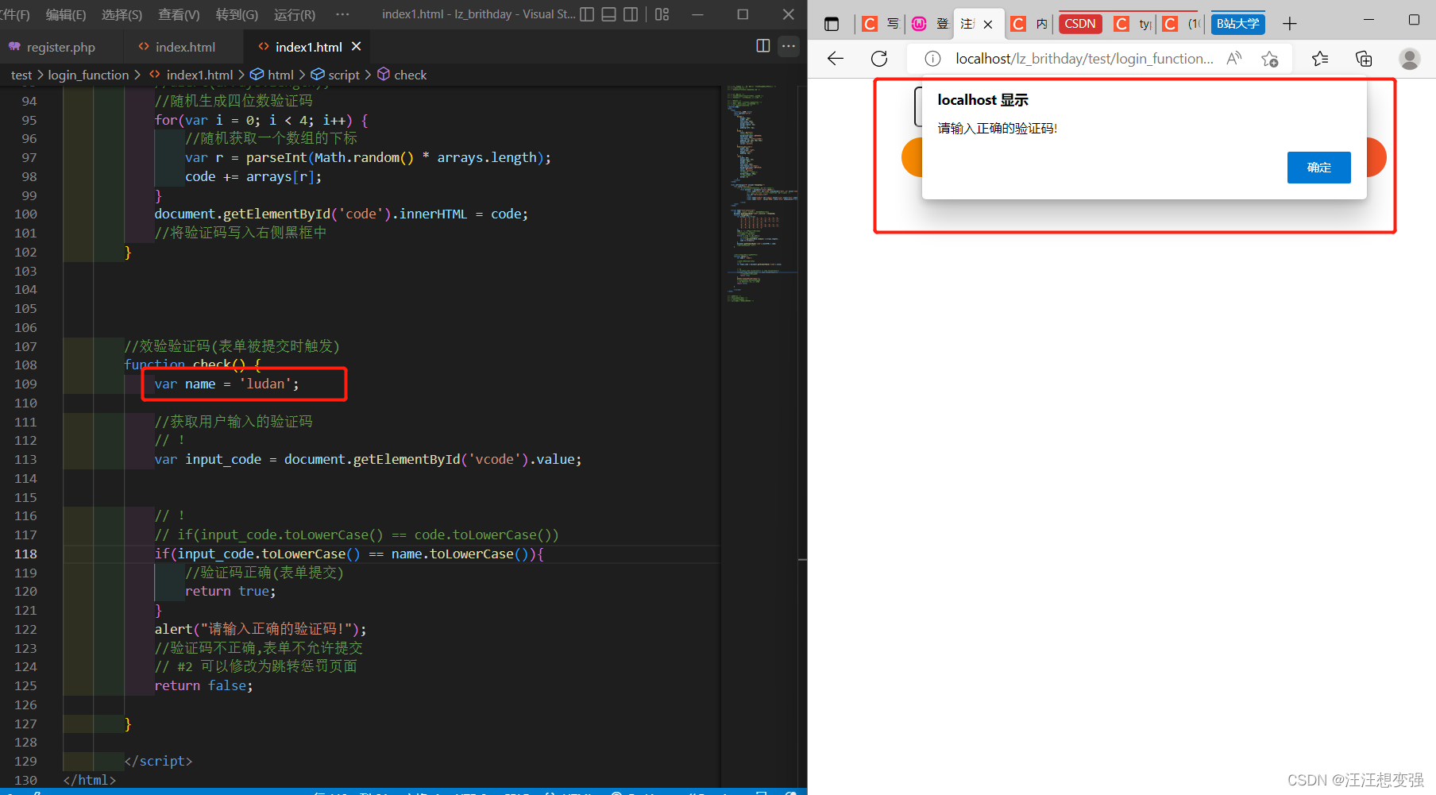The width and height of the screenshot is (1436, 795).
Task: Switch to the CSDN '(1' browser tab
Action: [x=1182, y=24]
